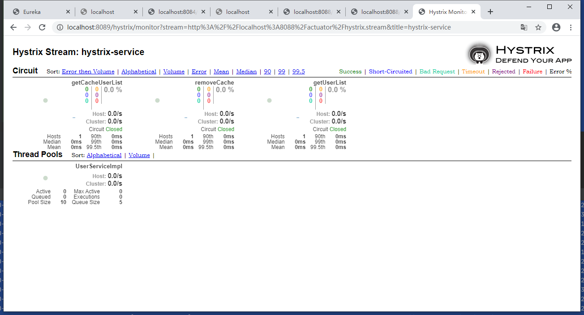Screen dimensions: 584x315
Task: Click the getCacheUserList circuit title
Action: click(97, 83)
